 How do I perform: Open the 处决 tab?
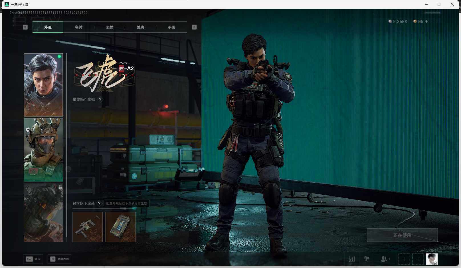140,27
